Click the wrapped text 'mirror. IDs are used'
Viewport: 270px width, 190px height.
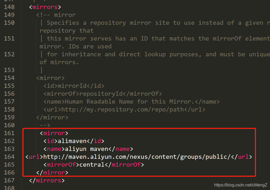point(76,46)
